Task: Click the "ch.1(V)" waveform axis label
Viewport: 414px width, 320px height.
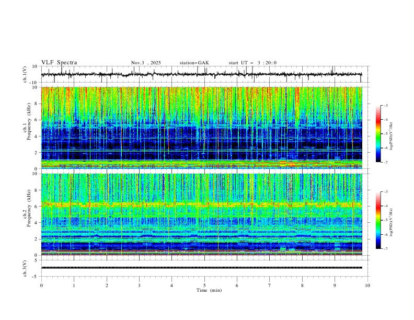Action: (25, 74)
